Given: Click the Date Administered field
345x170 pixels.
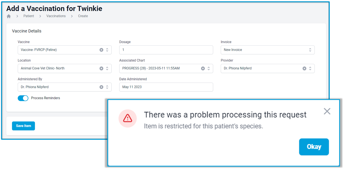Looking at the screenshot, I should [166, 87].
